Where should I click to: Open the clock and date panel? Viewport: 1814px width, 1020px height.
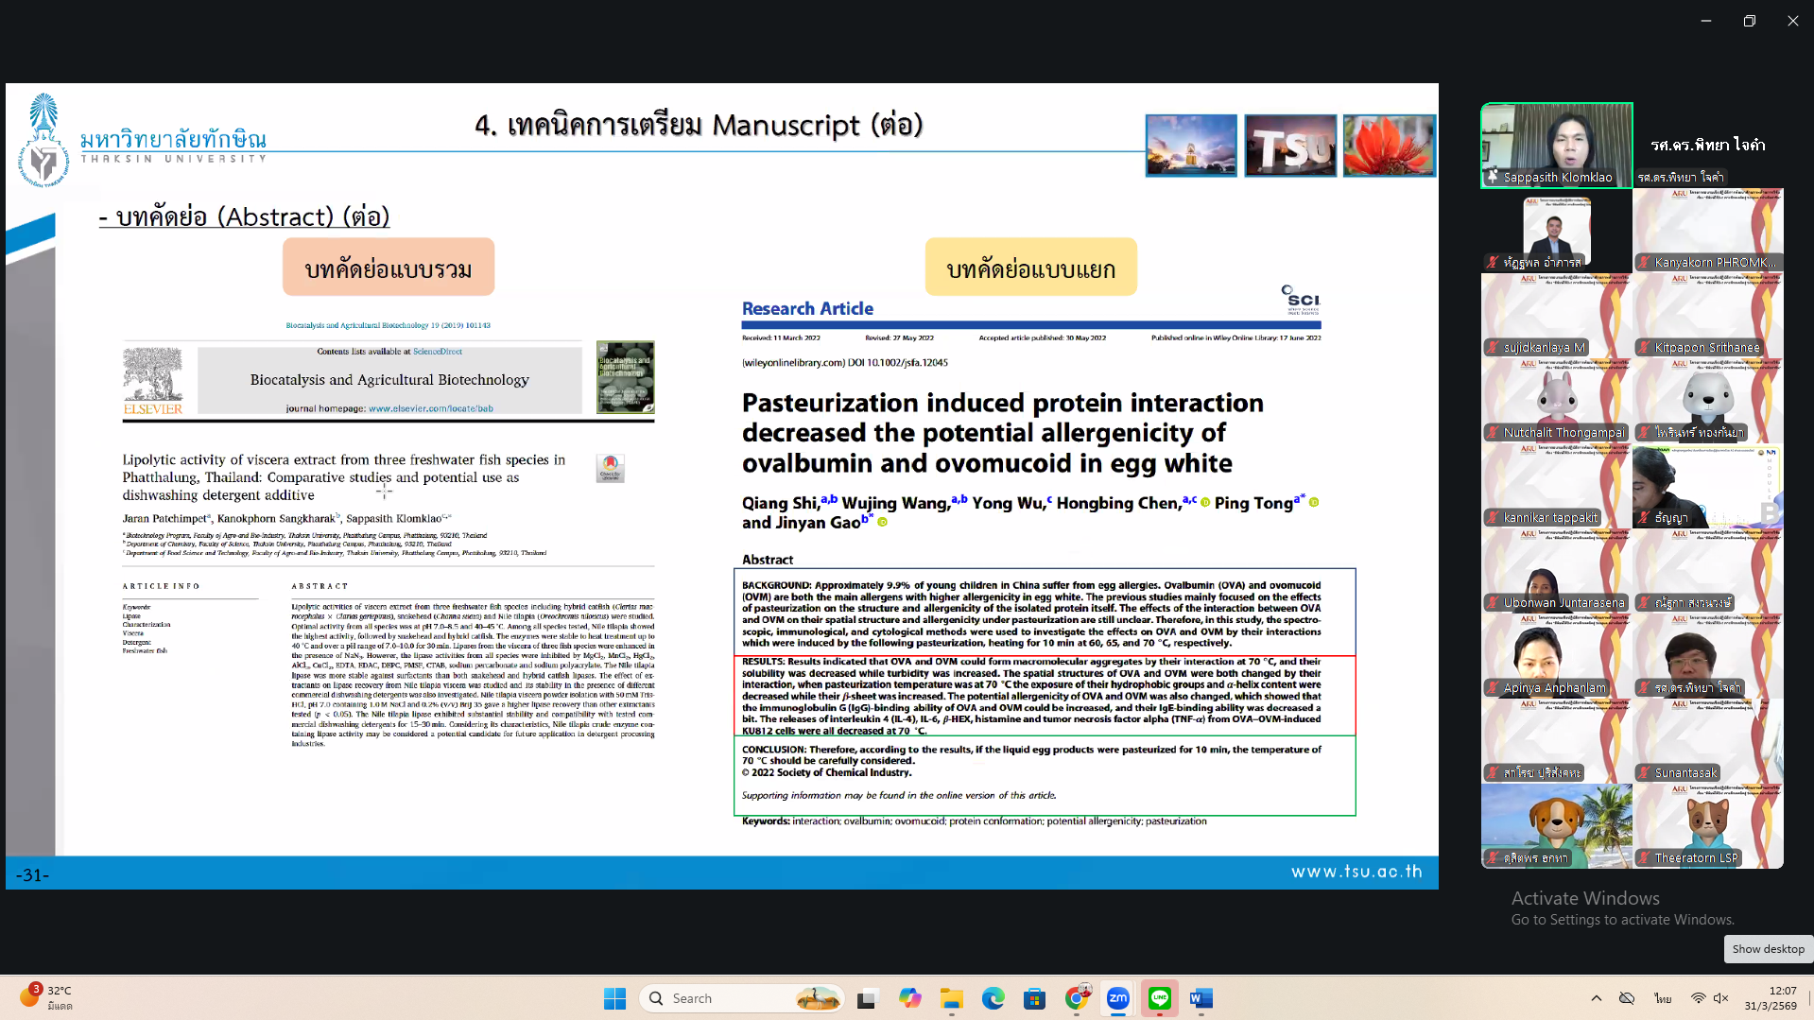point(1771,998)
